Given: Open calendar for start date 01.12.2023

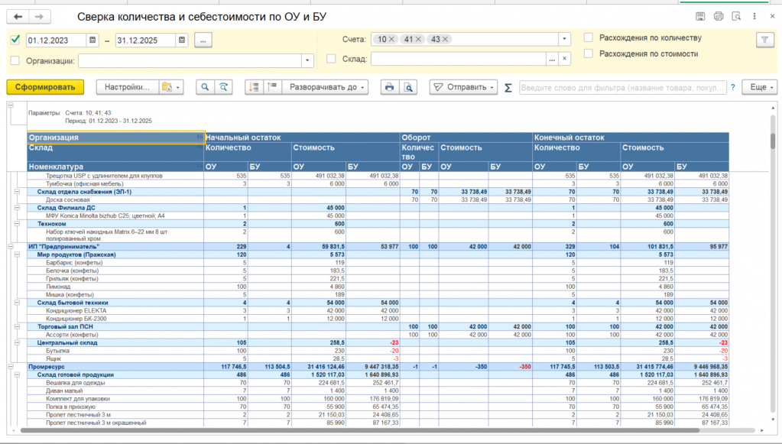Looking at the screenshot, I should click(x=92, y=41).
